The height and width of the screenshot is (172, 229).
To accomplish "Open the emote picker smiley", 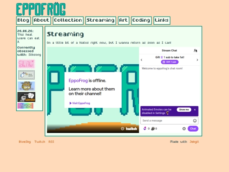I will pyautogui.click(x=195, y=121).
